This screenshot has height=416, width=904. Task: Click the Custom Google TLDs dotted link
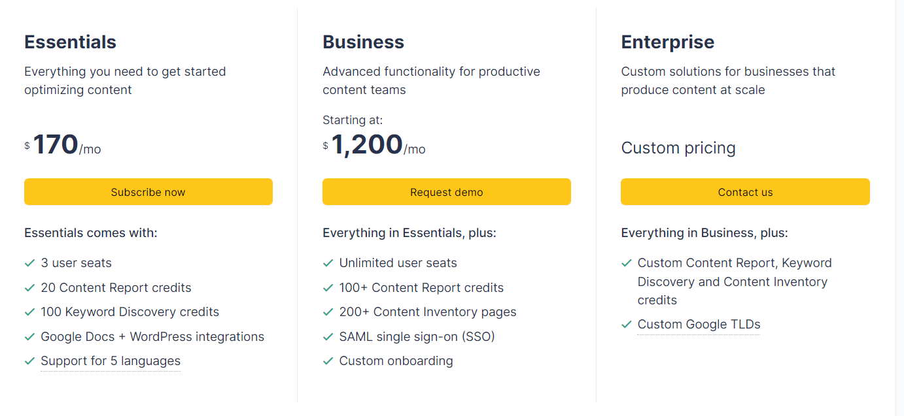(x=699, y=325)
